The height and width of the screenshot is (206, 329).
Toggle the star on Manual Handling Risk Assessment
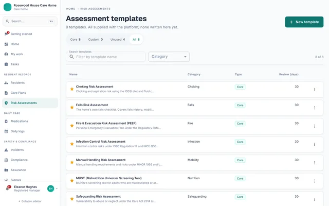pyautogui.click(x=72, y=162)
